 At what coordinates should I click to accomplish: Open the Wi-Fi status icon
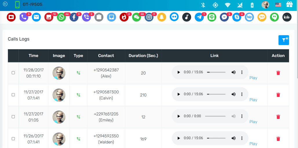click(228, 5)
